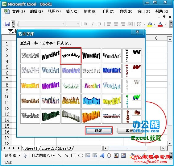The width and height of the screenshot is (174, 166).
Task: Open the 窗口(W) menu
Action: (144, 11)
